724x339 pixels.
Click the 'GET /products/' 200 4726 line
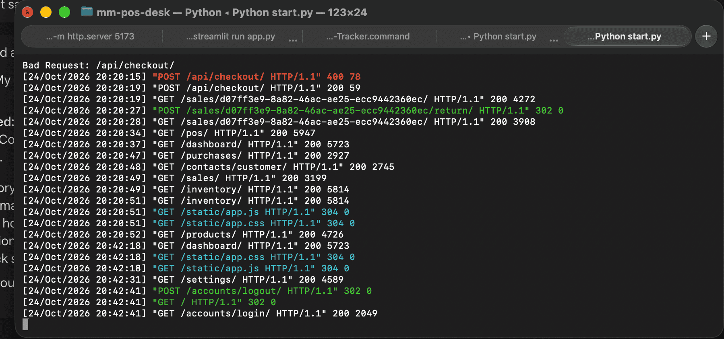point(183,234)
